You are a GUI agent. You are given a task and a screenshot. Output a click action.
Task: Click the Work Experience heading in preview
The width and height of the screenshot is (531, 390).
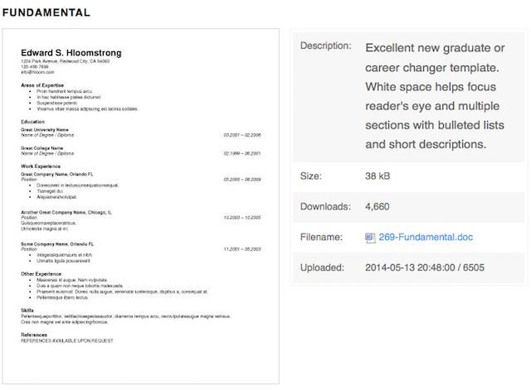41,166
